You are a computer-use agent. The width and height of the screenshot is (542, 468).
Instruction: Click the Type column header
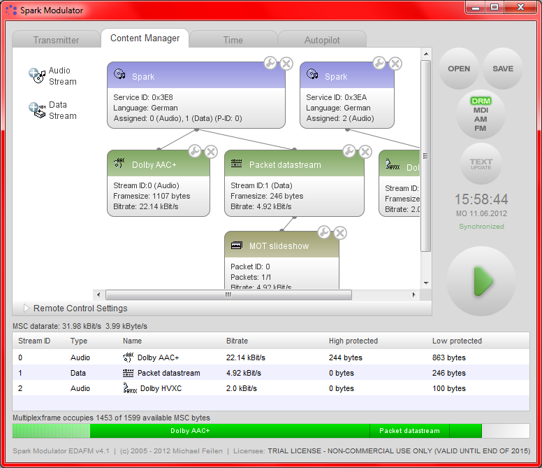tap(79, 341)
